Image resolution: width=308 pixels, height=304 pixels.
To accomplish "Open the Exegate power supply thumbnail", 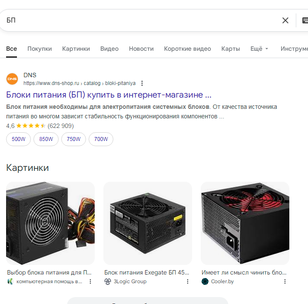I will point(148,223).
